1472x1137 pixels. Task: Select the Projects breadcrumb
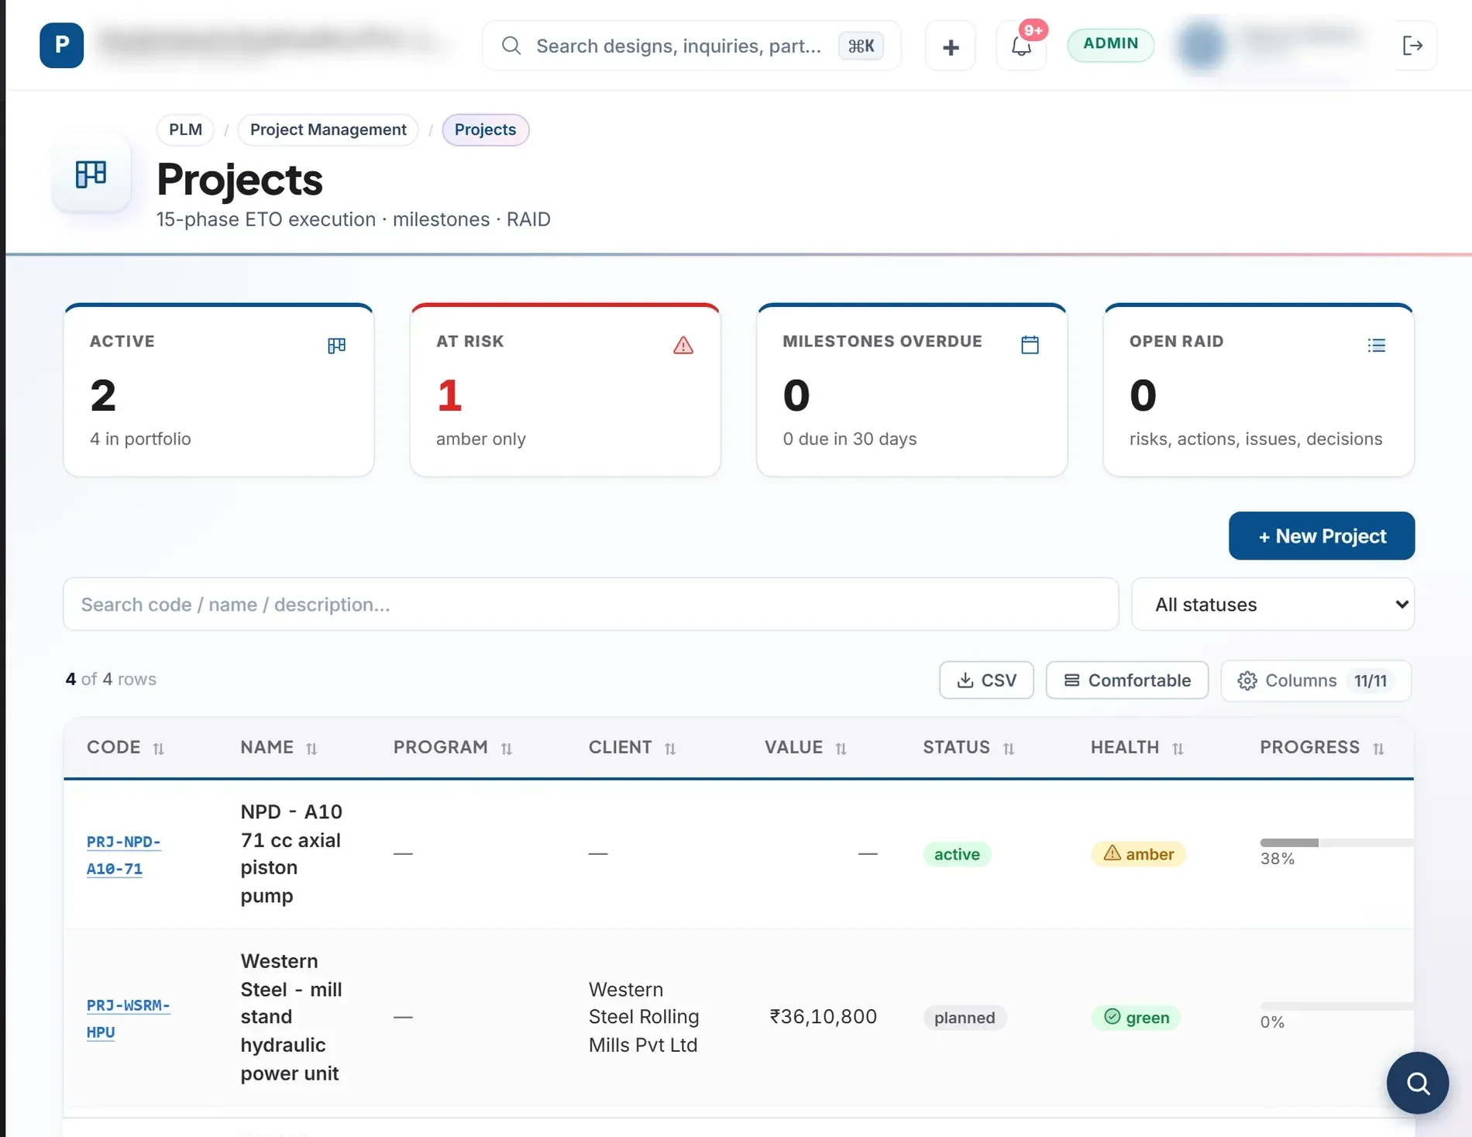coord(486,130)
